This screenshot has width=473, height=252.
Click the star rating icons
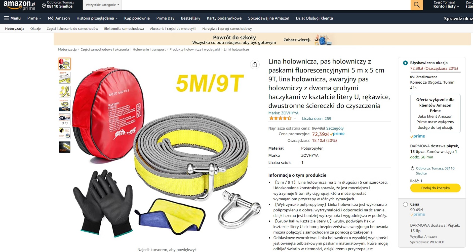pyautogui.click(x=280, y=118)
